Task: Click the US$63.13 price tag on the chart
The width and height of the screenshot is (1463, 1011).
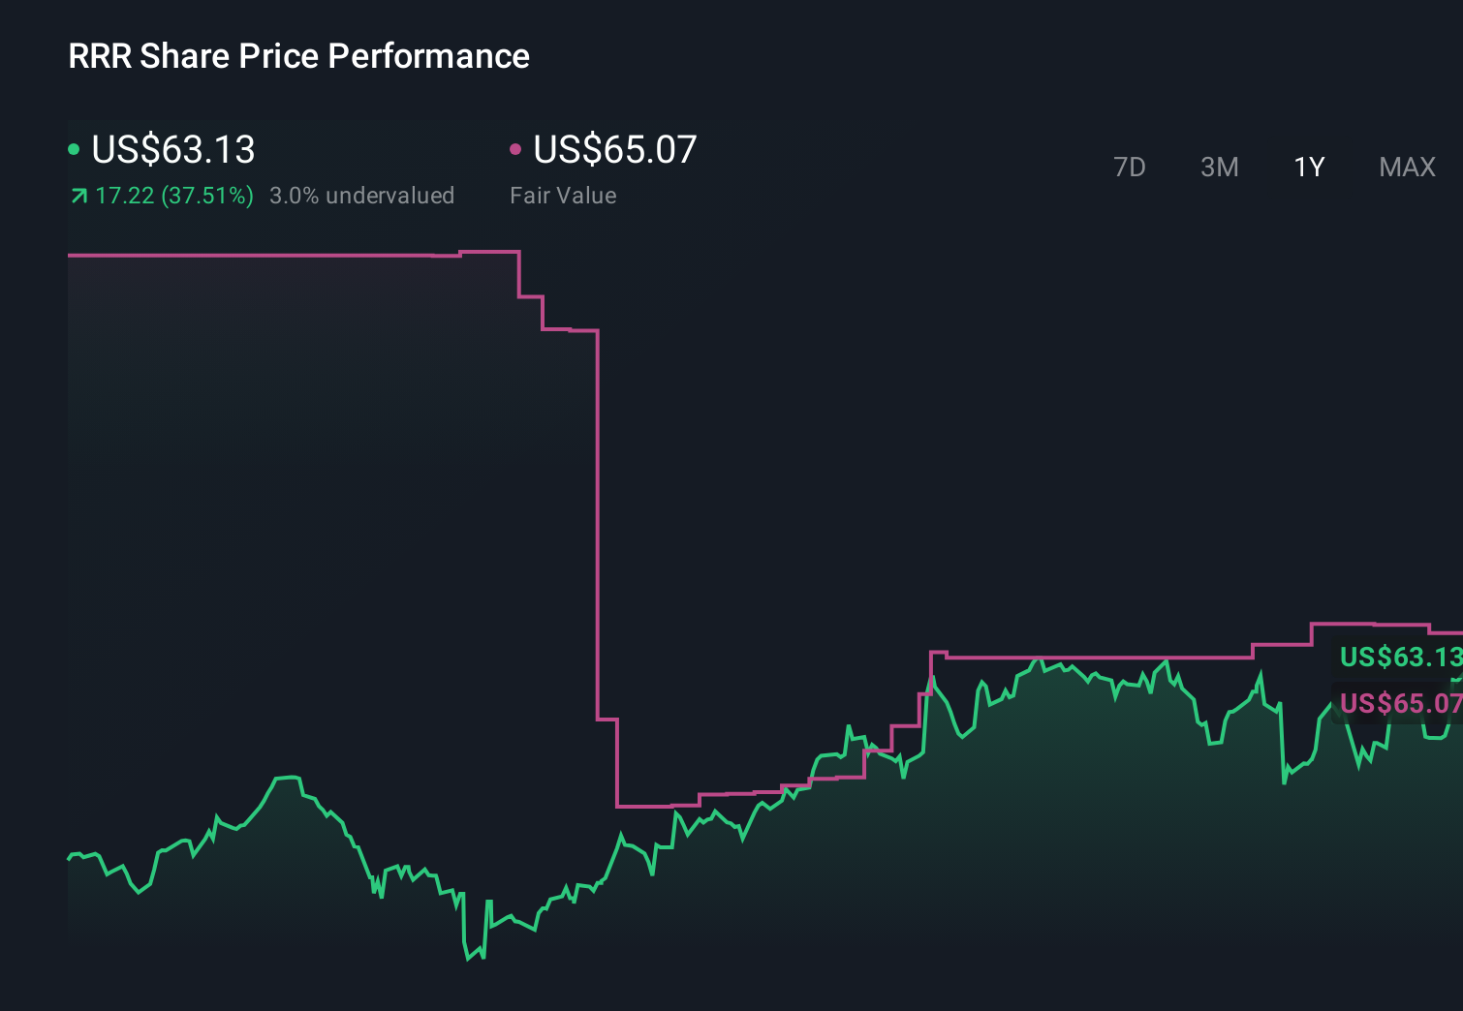Action: pos(1398,658)
